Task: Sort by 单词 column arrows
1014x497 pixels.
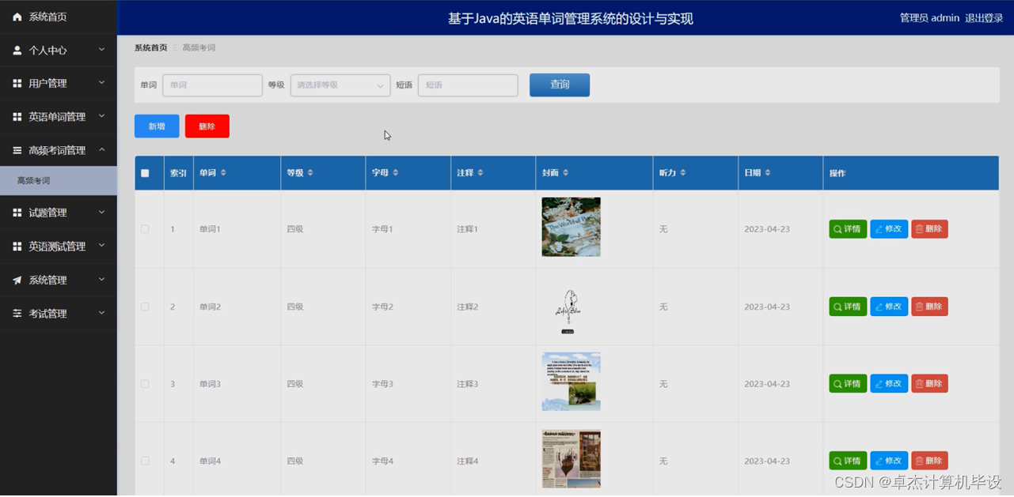Action: click(223, 173)
